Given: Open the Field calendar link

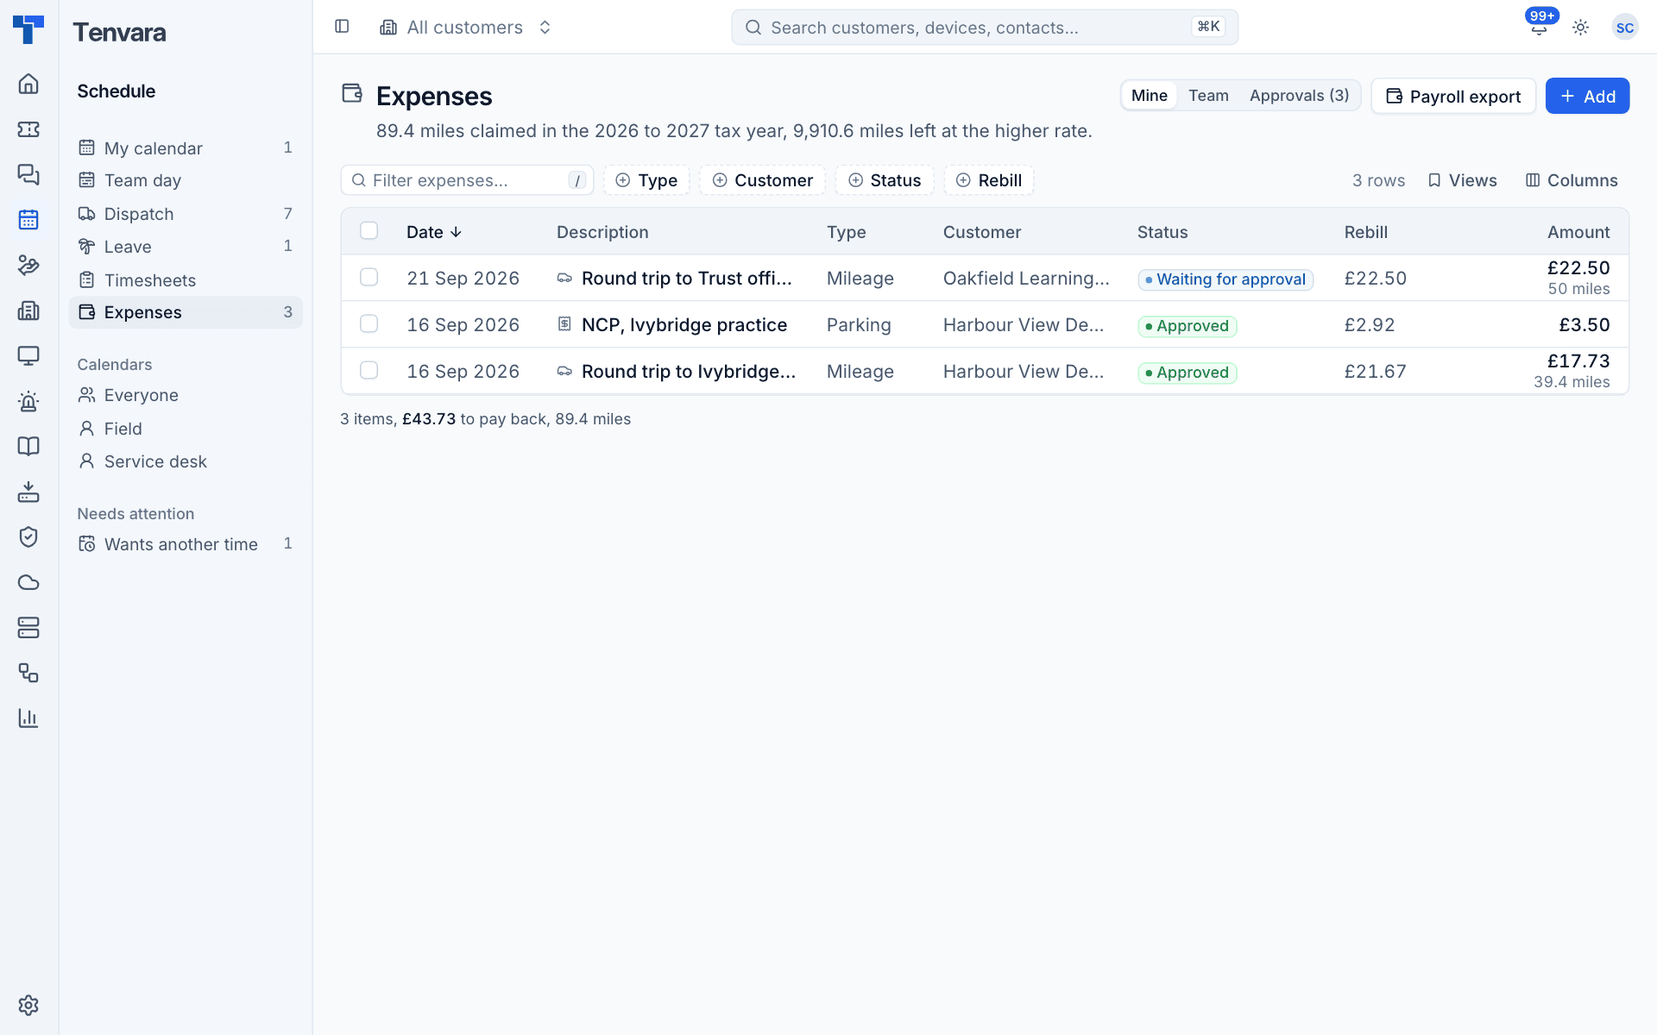Looking at the screenshot, I should click(186, 429).
